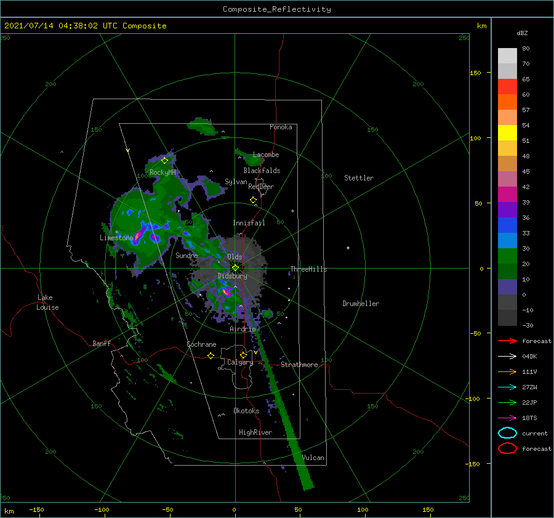The height and width of the screenshot is (518, 554).
Task: Click the Okotoks town label
Action: pyautogui.click(x=246, y=411)
